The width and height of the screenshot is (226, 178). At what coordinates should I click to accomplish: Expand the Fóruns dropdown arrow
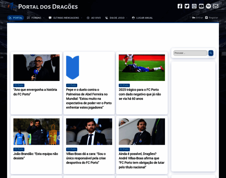(x=44, y=18)
